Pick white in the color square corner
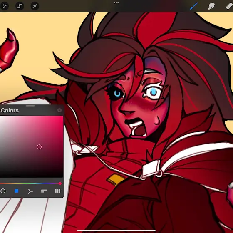 (1, 117)
